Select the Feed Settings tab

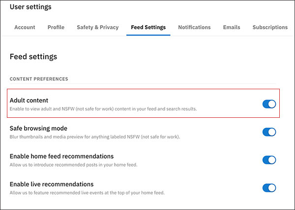pyautogui.click(x=148, y=27)
